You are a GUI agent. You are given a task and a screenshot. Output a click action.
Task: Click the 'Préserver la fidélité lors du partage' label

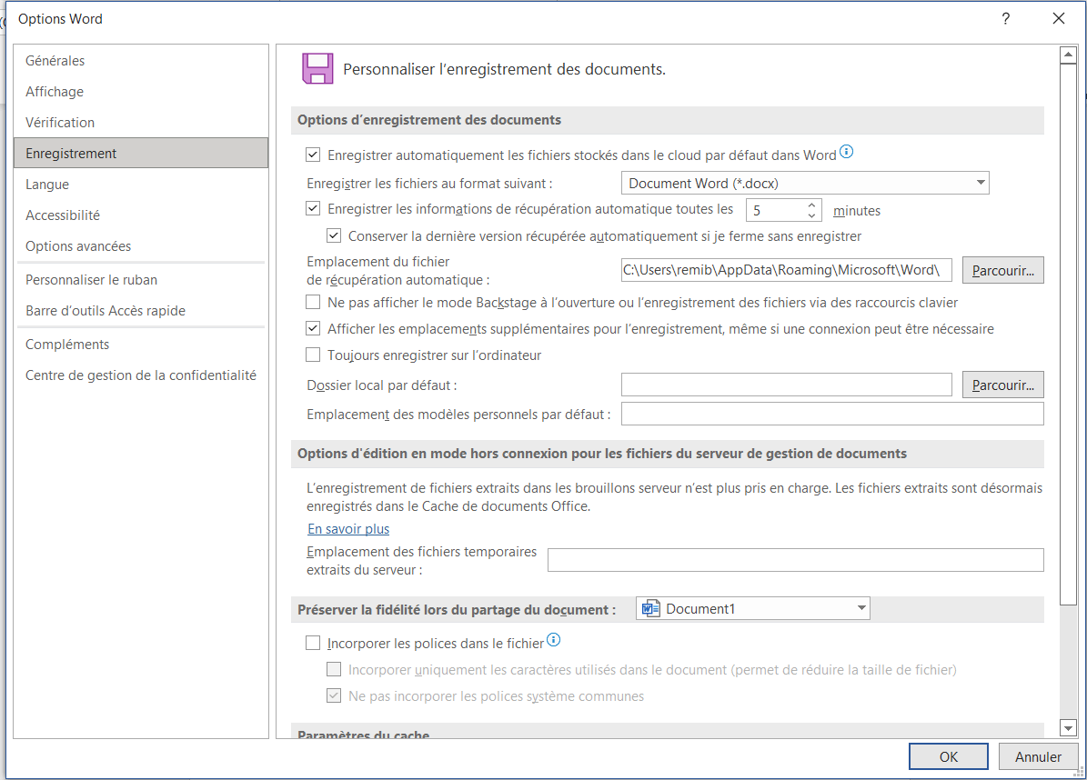[x=456, y=610]
